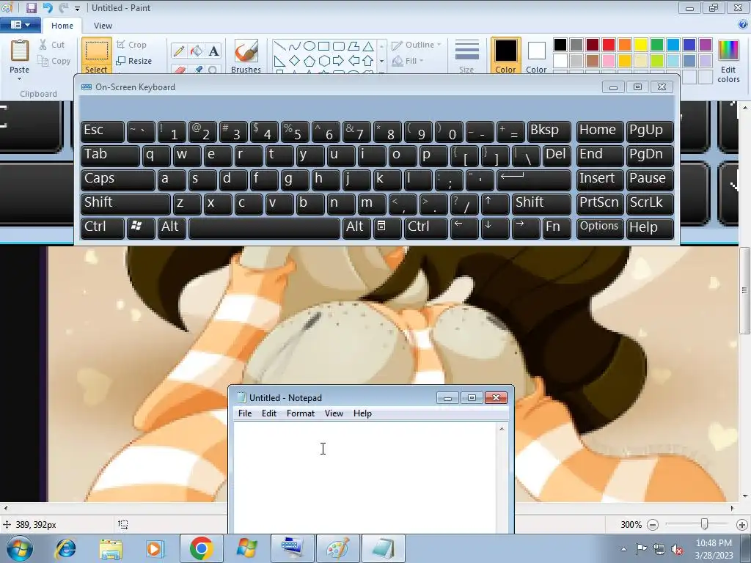The width and height of the screenshot is (751, 563).
Task: Expand the Paste dropdown arrow
Action: tap(20, 78)
